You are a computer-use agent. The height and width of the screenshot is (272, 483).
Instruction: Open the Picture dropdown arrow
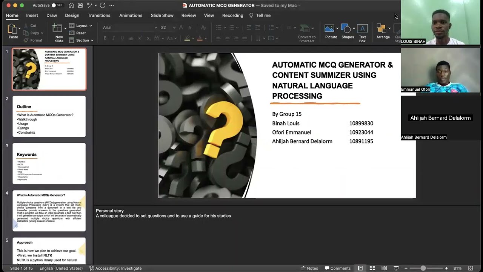coord(337,29)
